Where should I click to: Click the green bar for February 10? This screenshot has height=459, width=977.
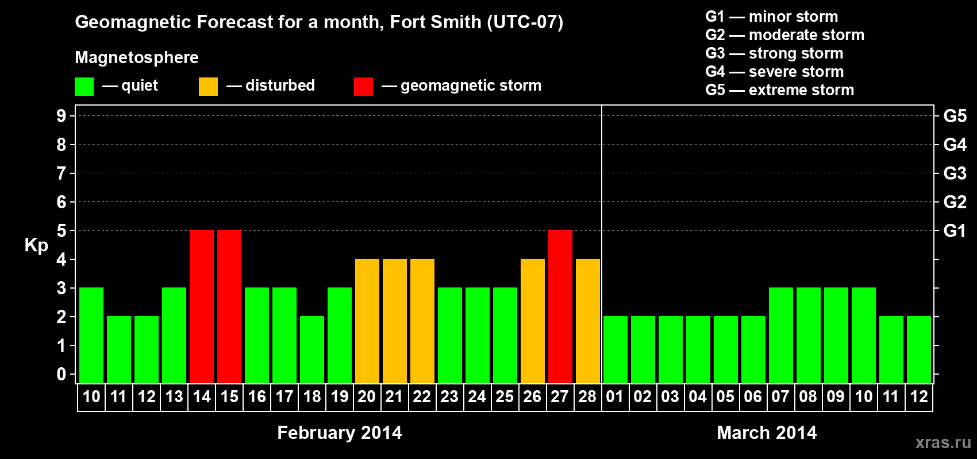(x=91, y=335)
